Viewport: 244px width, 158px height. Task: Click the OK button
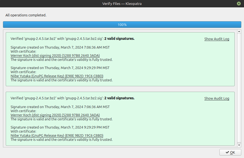coord(230,152)
